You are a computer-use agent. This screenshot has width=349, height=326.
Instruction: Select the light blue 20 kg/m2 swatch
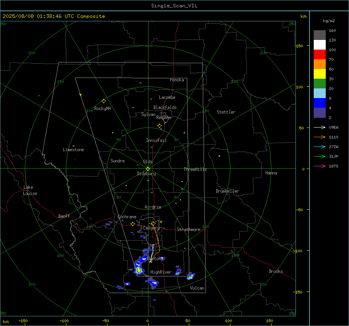click(320, 93)
